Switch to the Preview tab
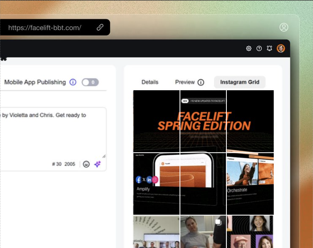313x248 pixels. [x=185, y=82]
